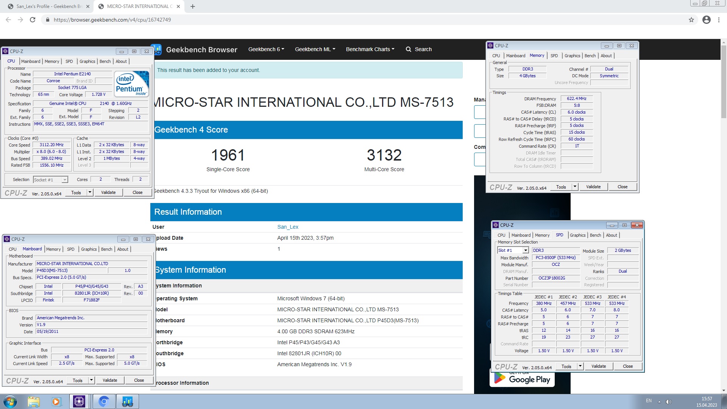The image size is (727, 409).
Task: Click Close button in Mainboard window
Action: pyautogui.click(x=139, y=380)
